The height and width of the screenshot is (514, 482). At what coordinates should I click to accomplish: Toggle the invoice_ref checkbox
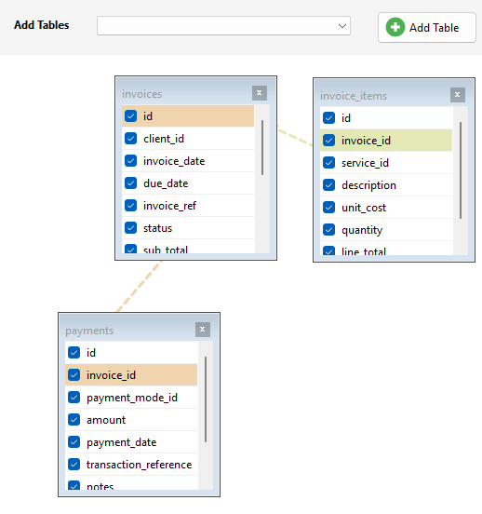click(x=131, y=205)
